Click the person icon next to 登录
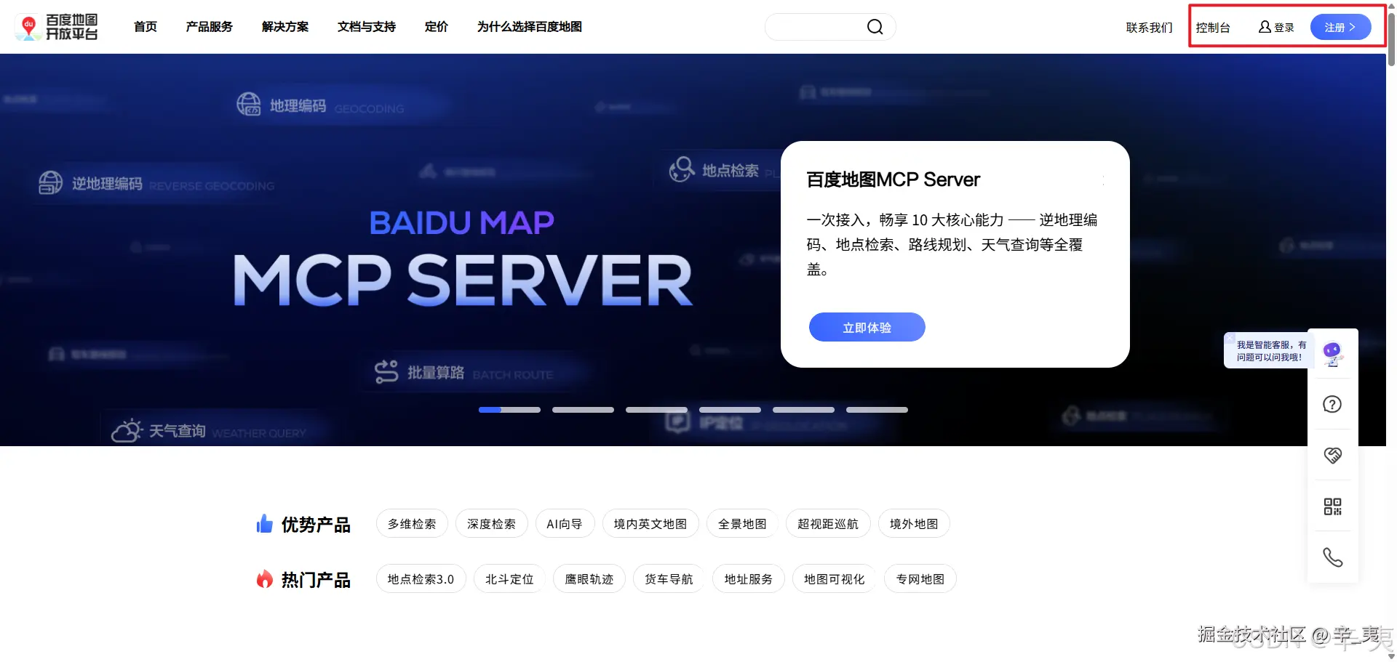 [1263, 26]
